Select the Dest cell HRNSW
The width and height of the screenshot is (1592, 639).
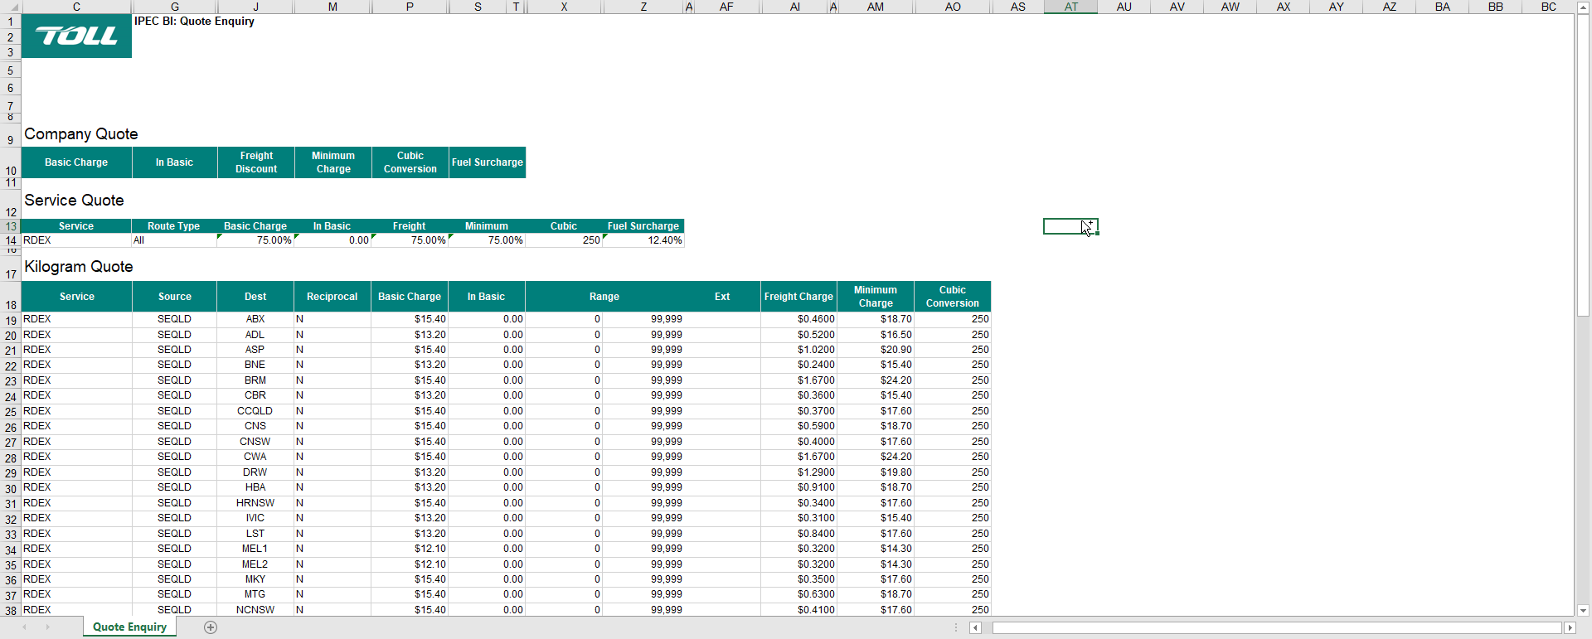pyautogui.click(x=255, y=503)
